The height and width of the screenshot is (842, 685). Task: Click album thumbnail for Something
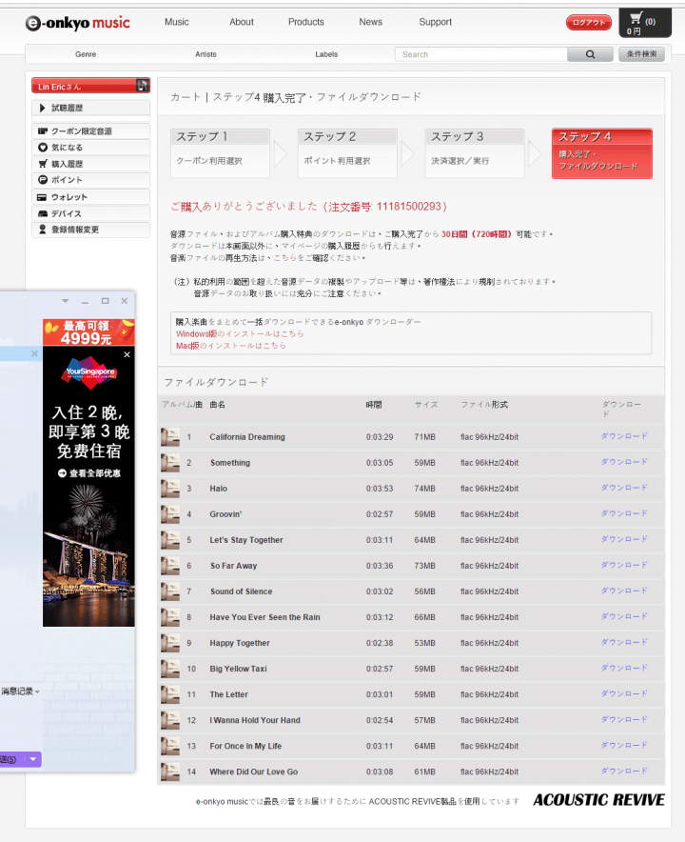pyautogui.click(x=170, y=463)
